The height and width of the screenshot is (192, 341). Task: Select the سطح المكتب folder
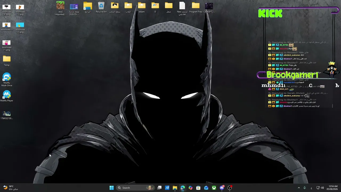[115, 7]
